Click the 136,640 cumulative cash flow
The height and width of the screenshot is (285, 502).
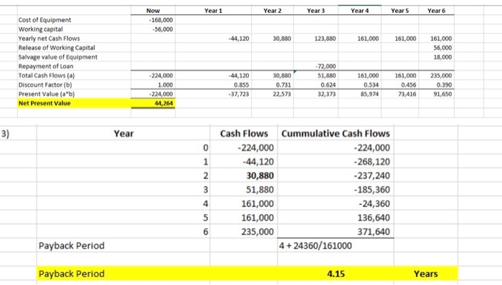pos(374,218)
